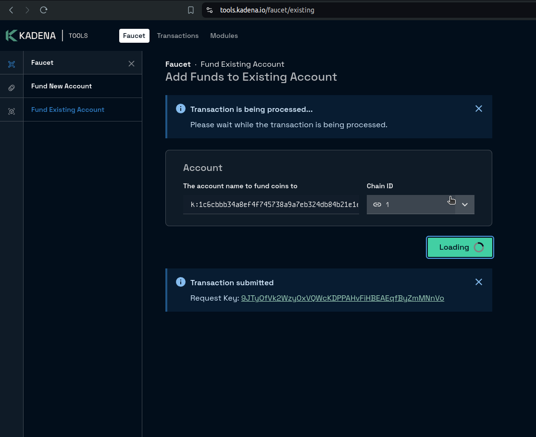Dismiss the 'Transaction submitted' notification
Screen dimensions: 536x437
pos(479,282)
